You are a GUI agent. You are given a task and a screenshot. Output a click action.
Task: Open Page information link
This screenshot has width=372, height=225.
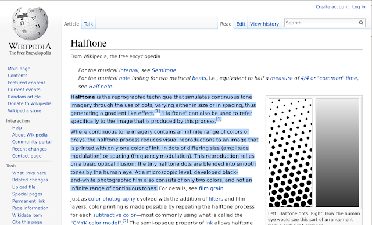(x=30, y=208)
